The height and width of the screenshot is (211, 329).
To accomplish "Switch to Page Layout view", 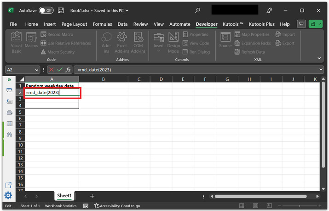I will (x=255, y=206).
